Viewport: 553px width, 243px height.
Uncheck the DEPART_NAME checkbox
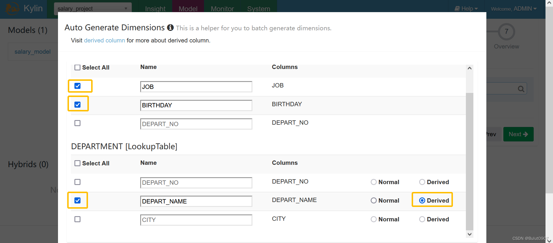tap(78, 201)
